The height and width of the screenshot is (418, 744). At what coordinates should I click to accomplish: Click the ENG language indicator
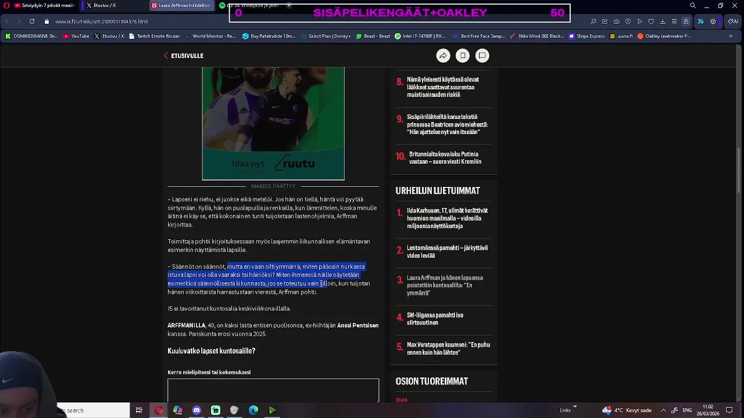coord(687,410)
